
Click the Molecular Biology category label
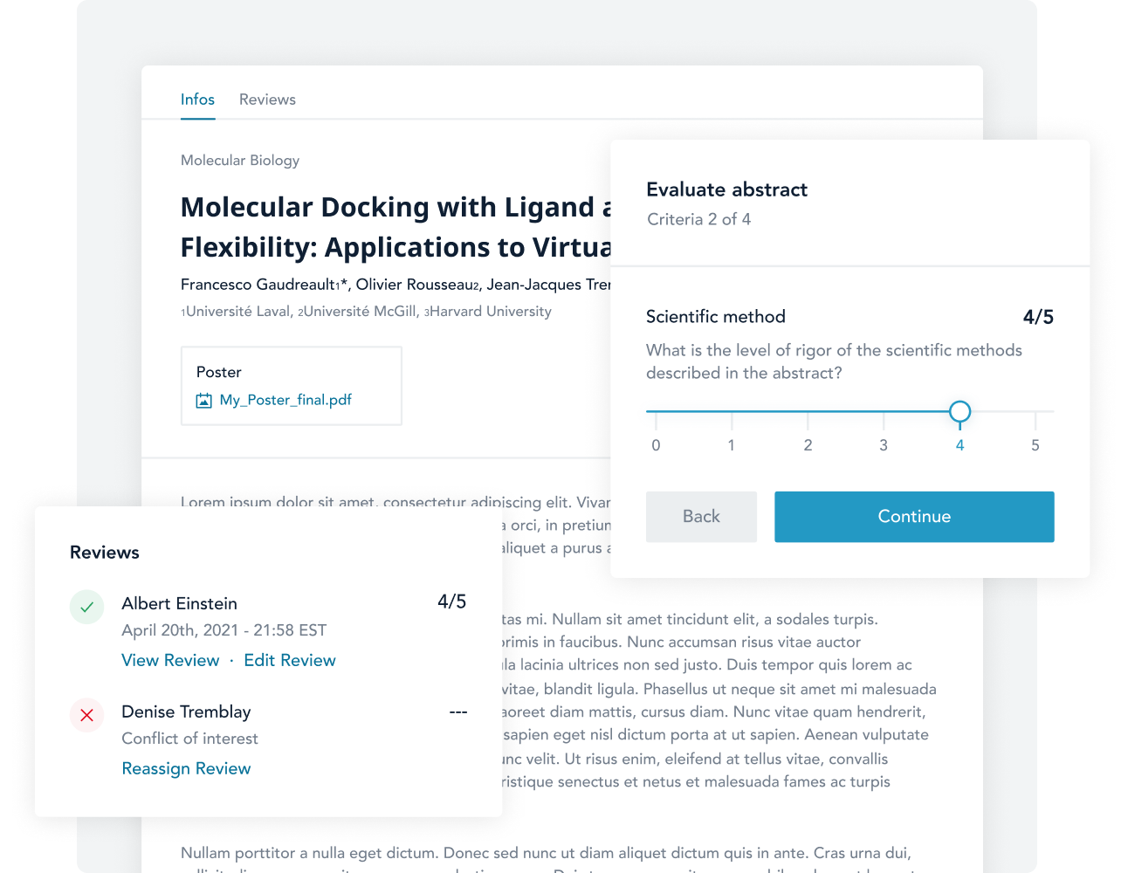[x=240, y=161]
